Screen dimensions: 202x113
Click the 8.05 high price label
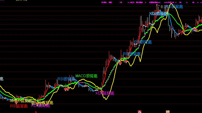[164, 7]
